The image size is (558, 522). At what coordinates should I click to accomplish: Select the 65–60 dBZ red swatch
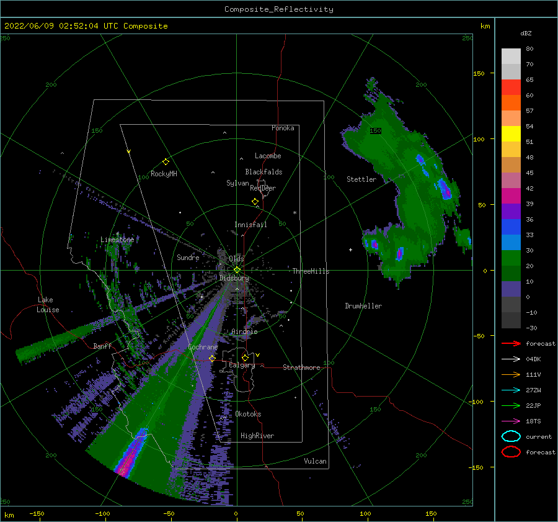click(x=511, y=88)
